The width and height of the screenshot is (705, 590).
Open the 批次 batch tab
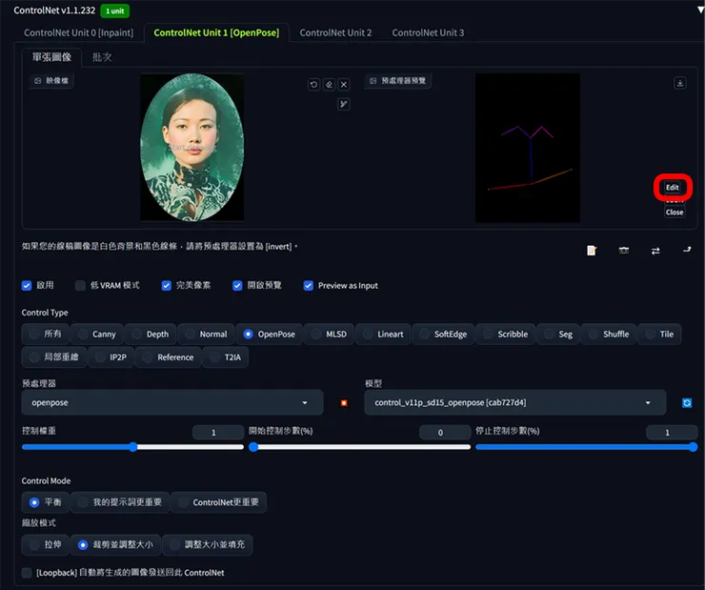(102, 57)
